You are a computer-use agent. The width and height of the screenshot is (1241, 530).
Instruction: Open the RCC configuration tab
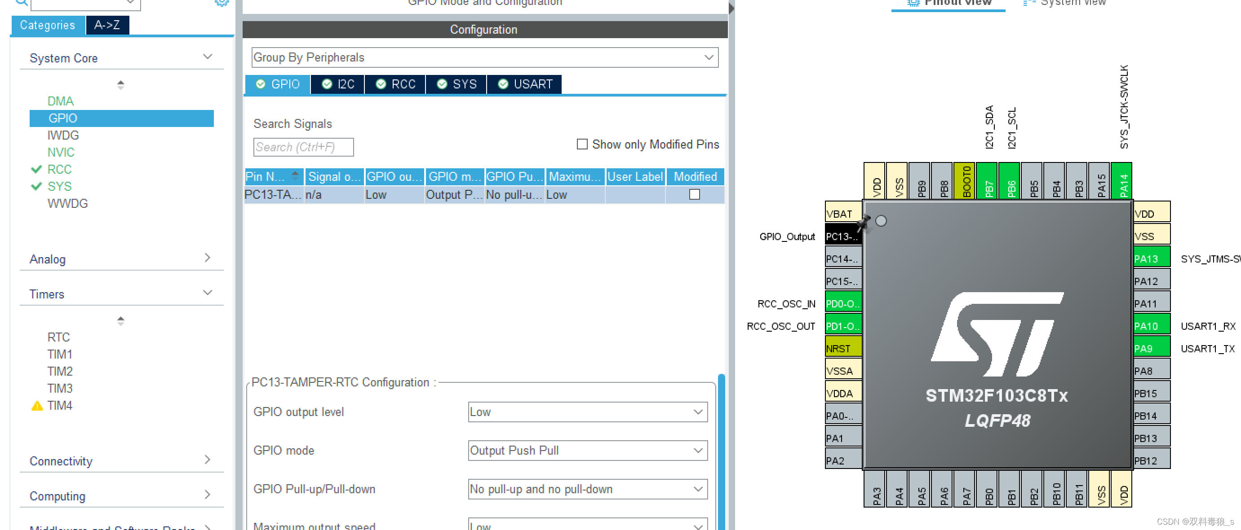click(395, 84)
